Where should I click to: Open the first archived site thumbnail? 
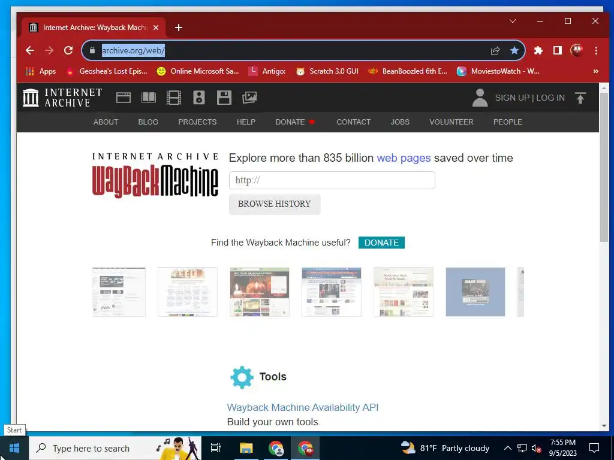(x=119, y=292)
